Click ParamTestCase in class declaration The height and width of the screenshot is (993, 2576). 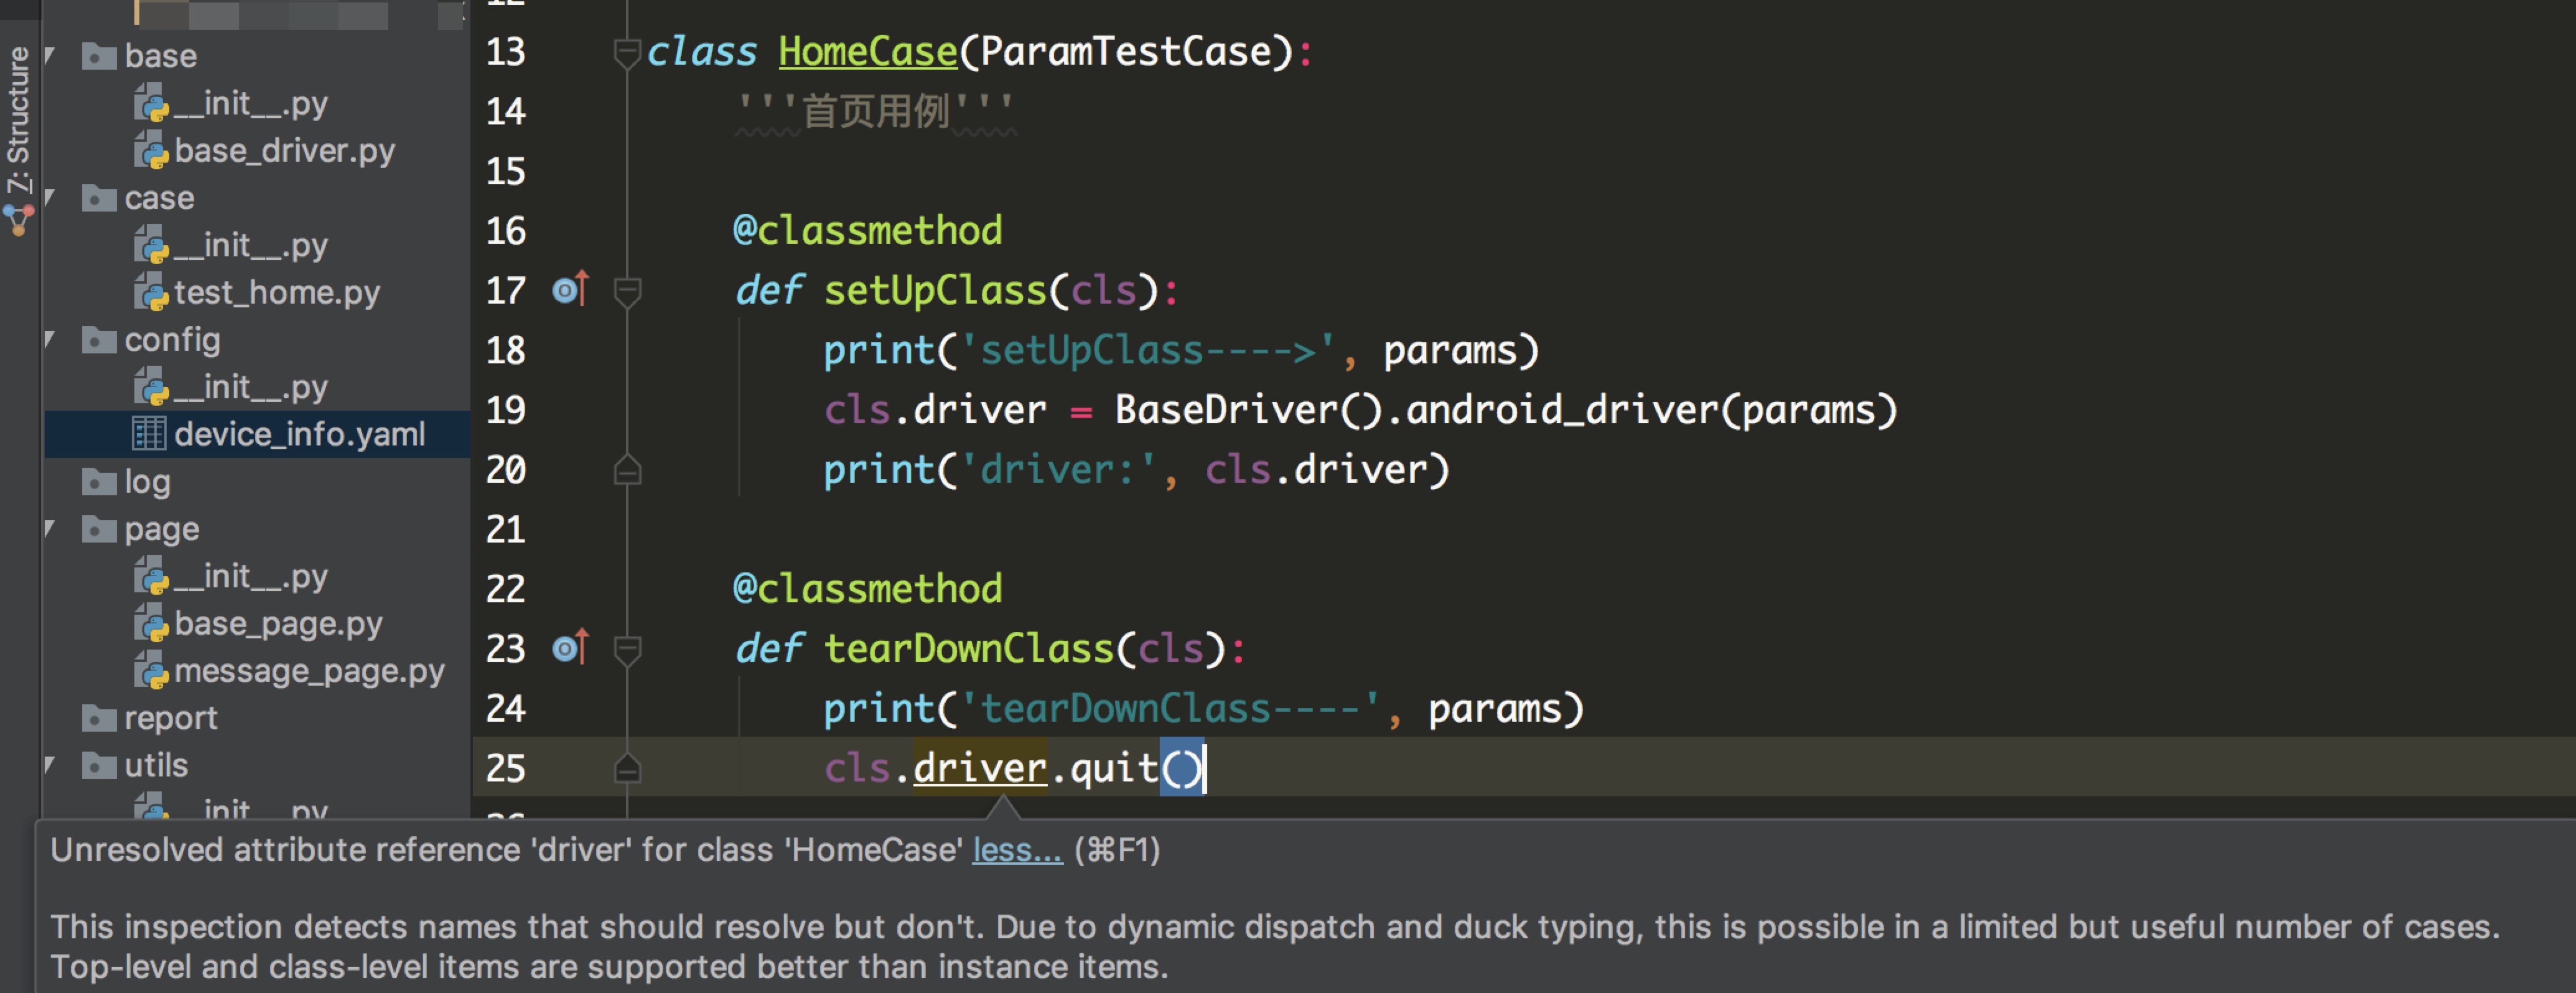point(1126,51)
